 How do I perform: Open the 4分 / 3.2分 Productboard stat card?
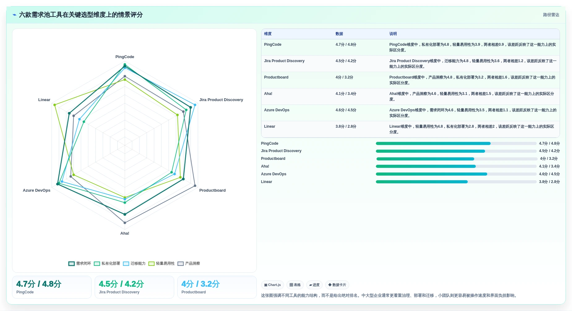[x=217, y=287]
